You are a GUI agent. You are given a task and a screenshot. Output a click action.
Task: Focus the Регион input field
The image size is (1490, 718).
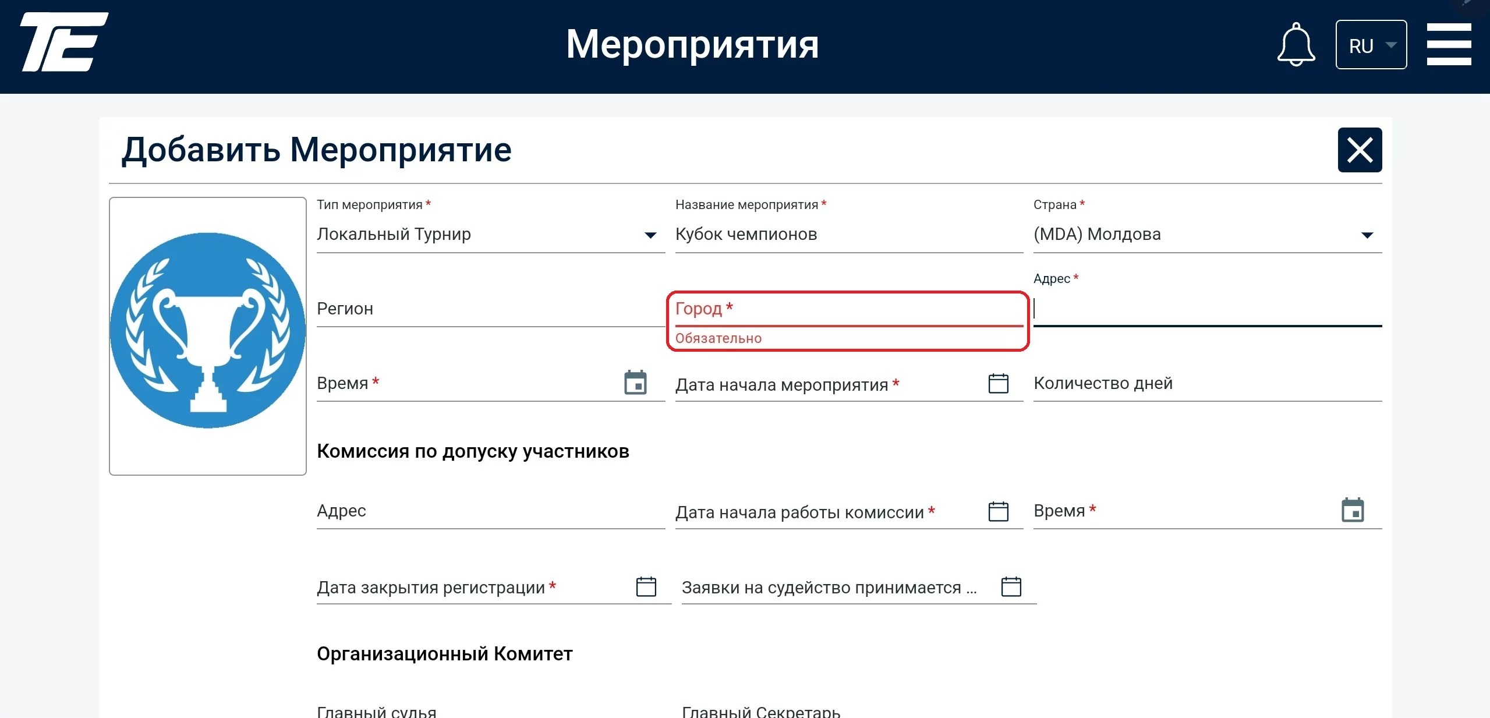(490, 309)
